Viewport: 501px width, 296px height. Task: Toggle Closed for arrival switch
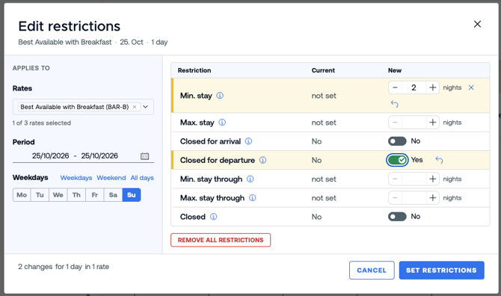click(x=397, y=141)
